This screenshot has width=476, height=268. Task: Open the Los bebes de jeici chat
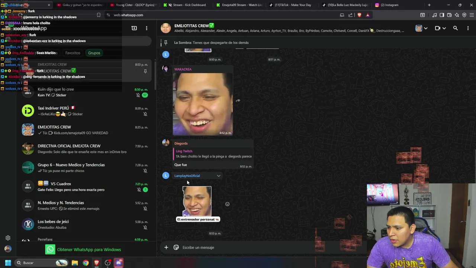point(86,224)
